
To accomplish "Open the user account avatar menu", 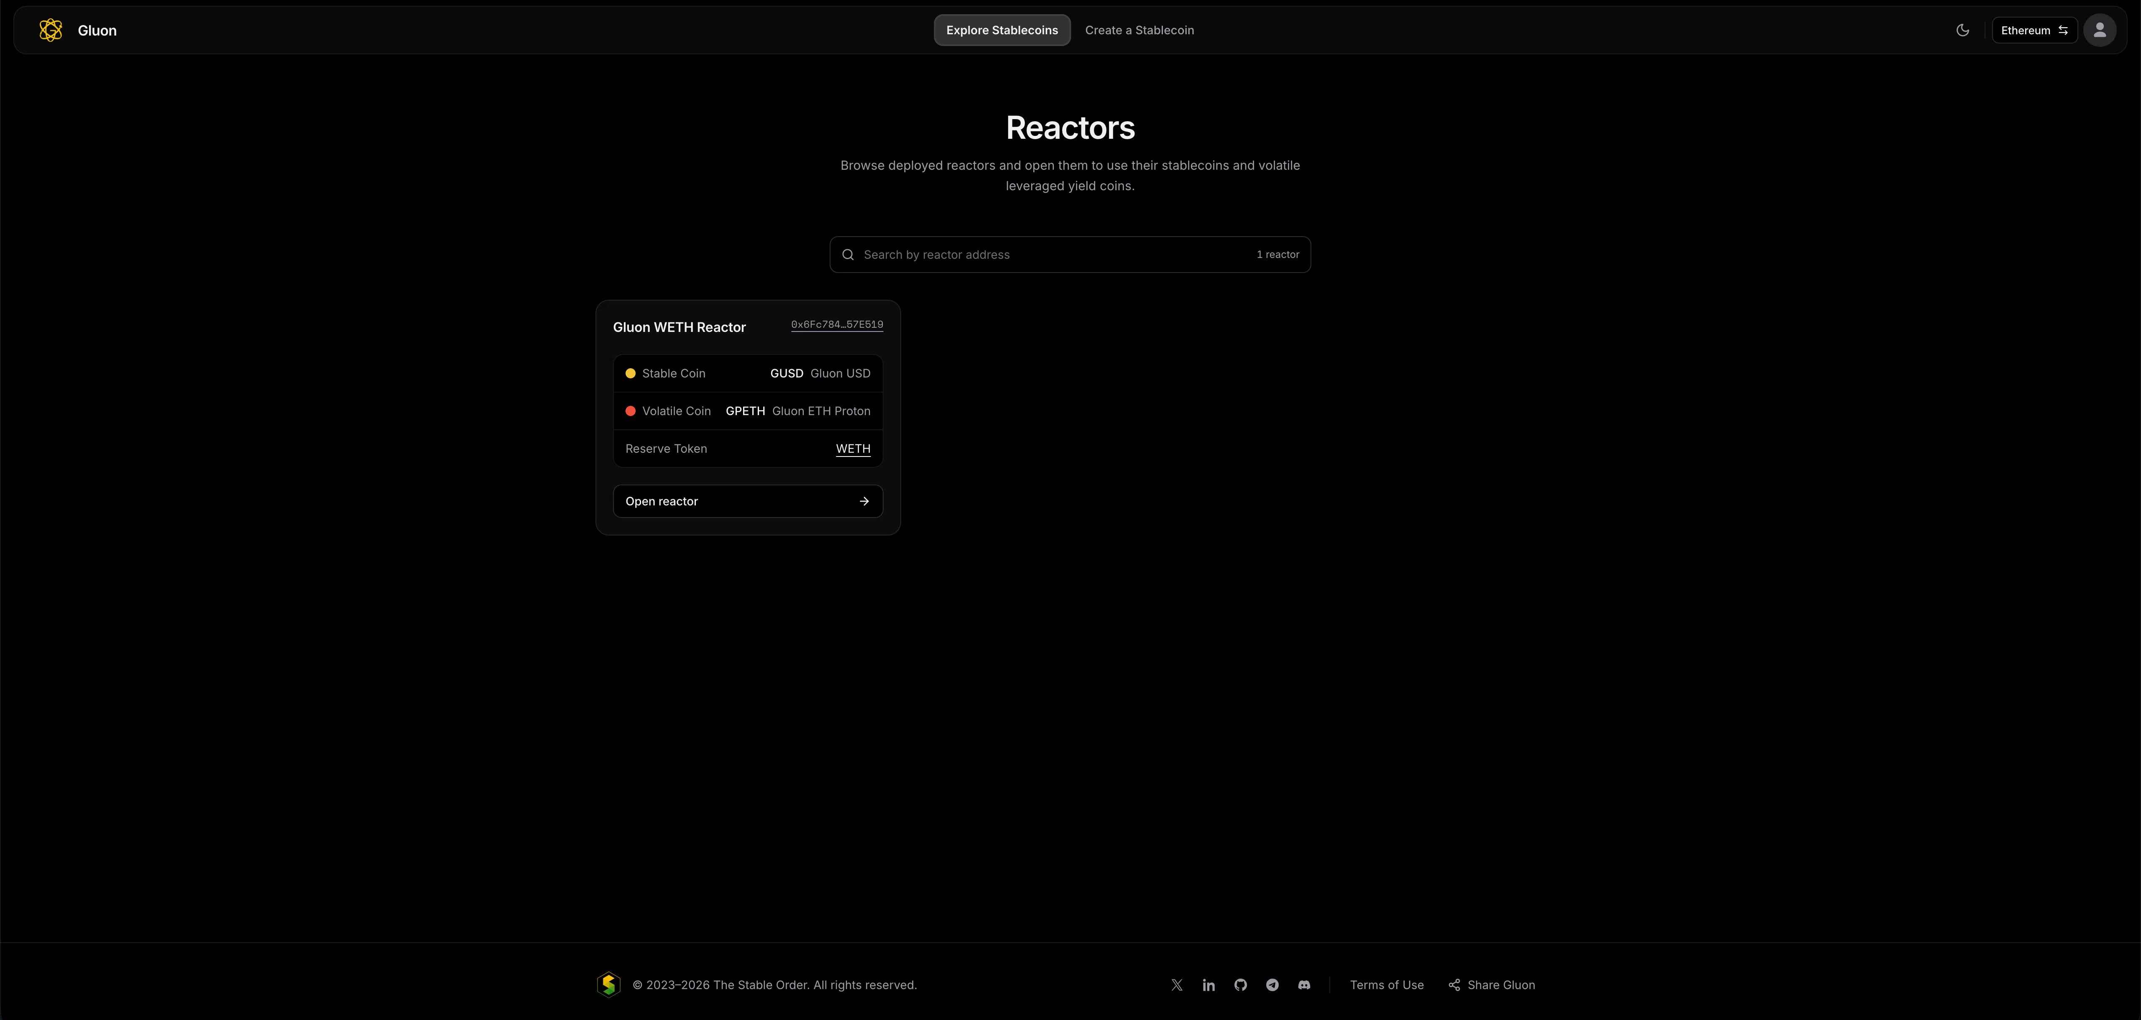I will point(2099,30).
